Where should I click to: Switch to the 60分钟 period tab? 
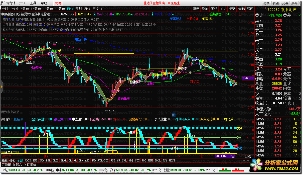click(60, 9)
